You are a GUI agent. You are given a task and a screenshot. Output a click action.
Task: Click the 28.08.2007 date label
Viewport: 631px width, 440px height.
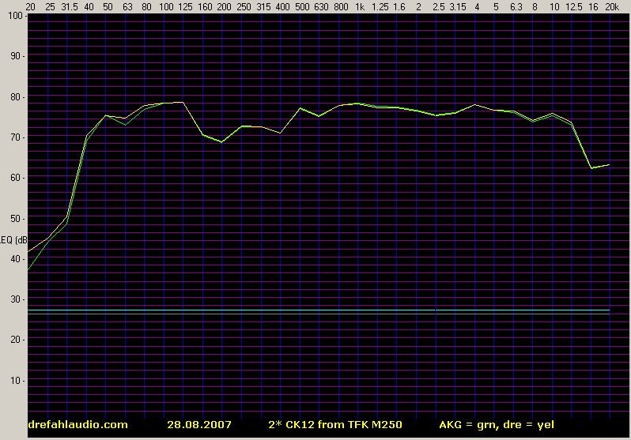pyautogui.click(x=199, y=425)
